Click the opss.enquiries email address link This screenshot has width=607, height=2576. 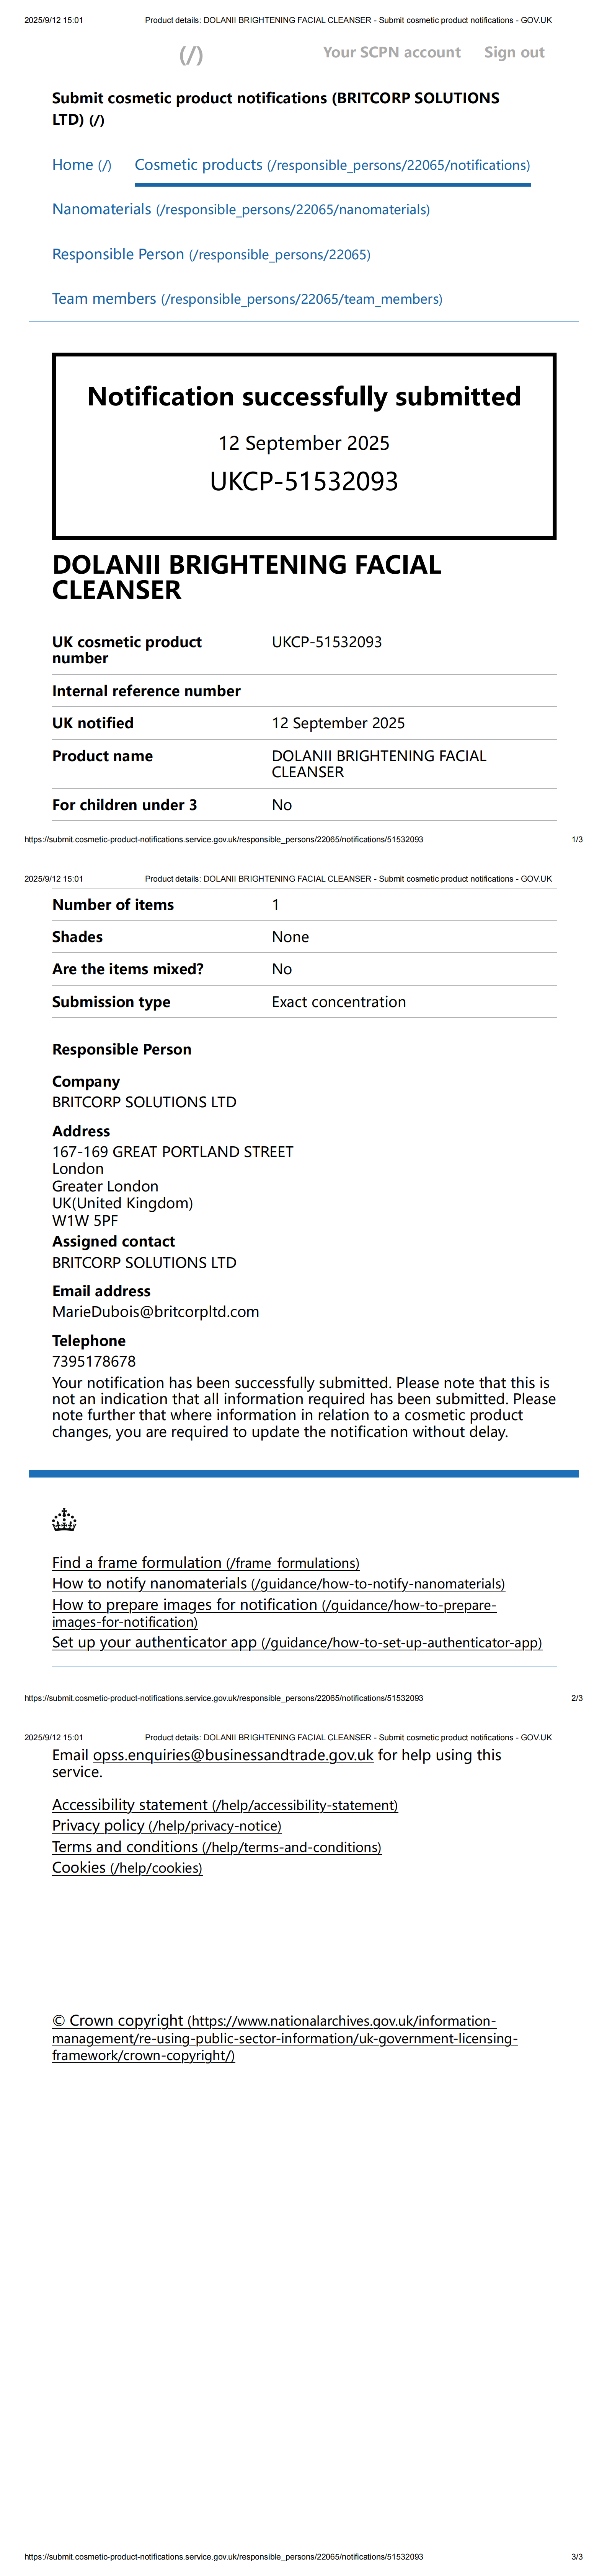[233, 1755]
